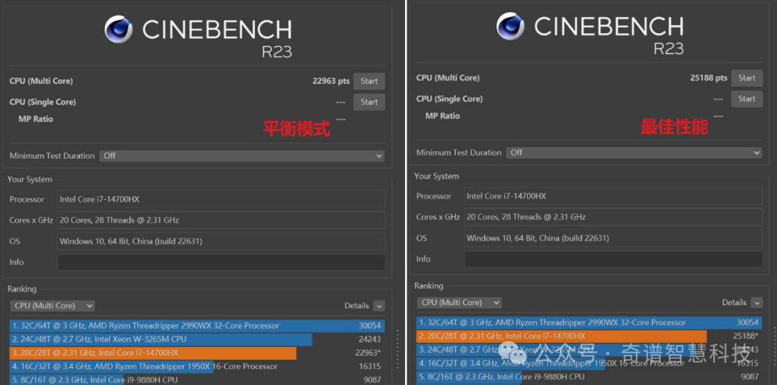Select Threadripper 2990WX ranking row in left window
The width and height of the screenshot is (777, 385).
click(196, 326)
